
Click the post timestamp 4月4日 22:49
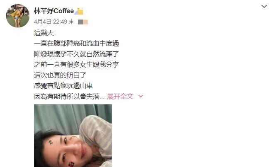pyautogui.click(x=51, y=22)
